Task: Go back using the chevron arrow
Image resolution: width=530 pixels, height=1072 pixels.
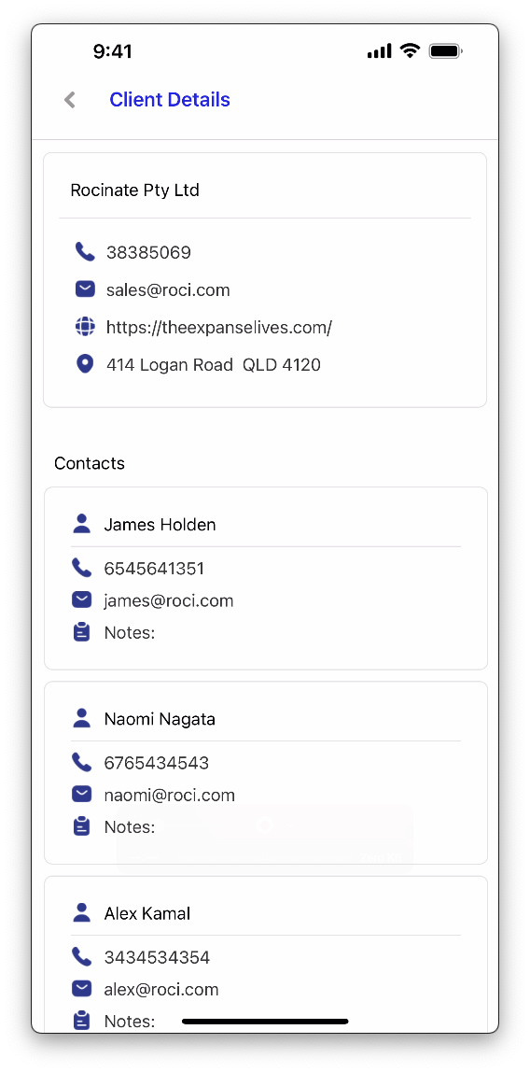Action: 70,100
